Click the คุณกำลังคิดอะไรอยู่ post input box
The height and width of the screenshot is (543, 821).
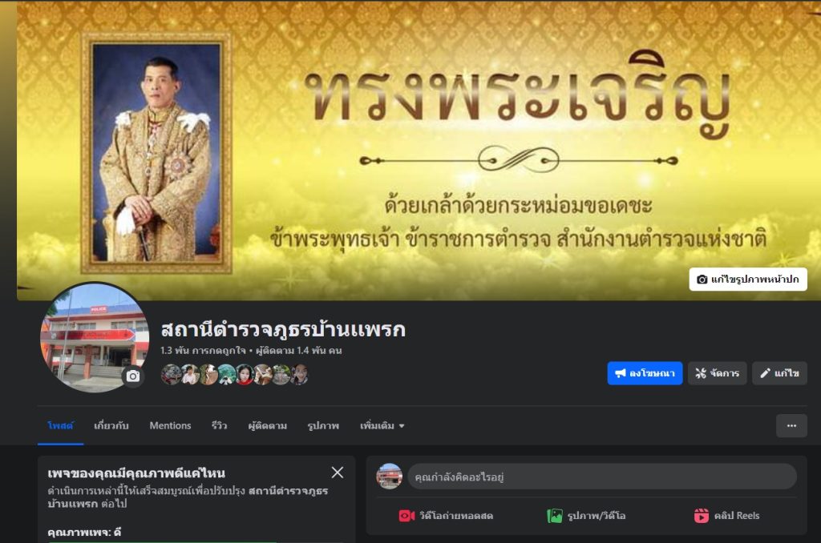point(602,477)
